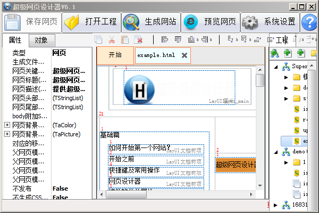Image resolution: width=319 pixels, height=213 pixels.
Task: Click the Super project network icon
Action: pyautogui.click(x=286, y=67)
